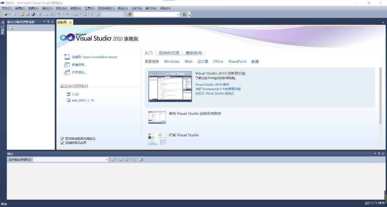The image size is (387, 207).
Task: Select the Cut icon in the toolbar
Action: 40,14
